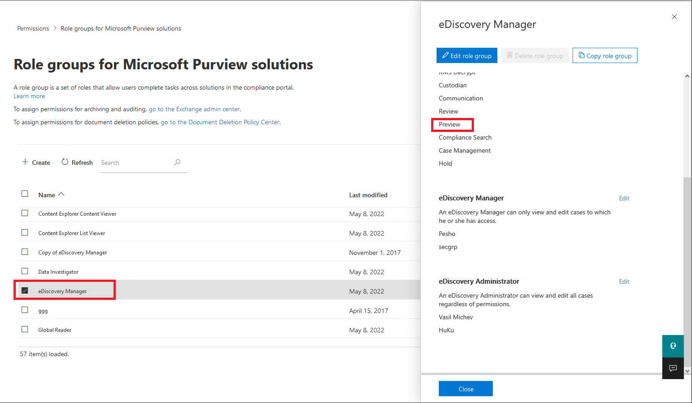Click the breadcrumb chevron after Permissions
Image resolution: width=692 pixels, height=403 pixels.
(x=55, y=28)
